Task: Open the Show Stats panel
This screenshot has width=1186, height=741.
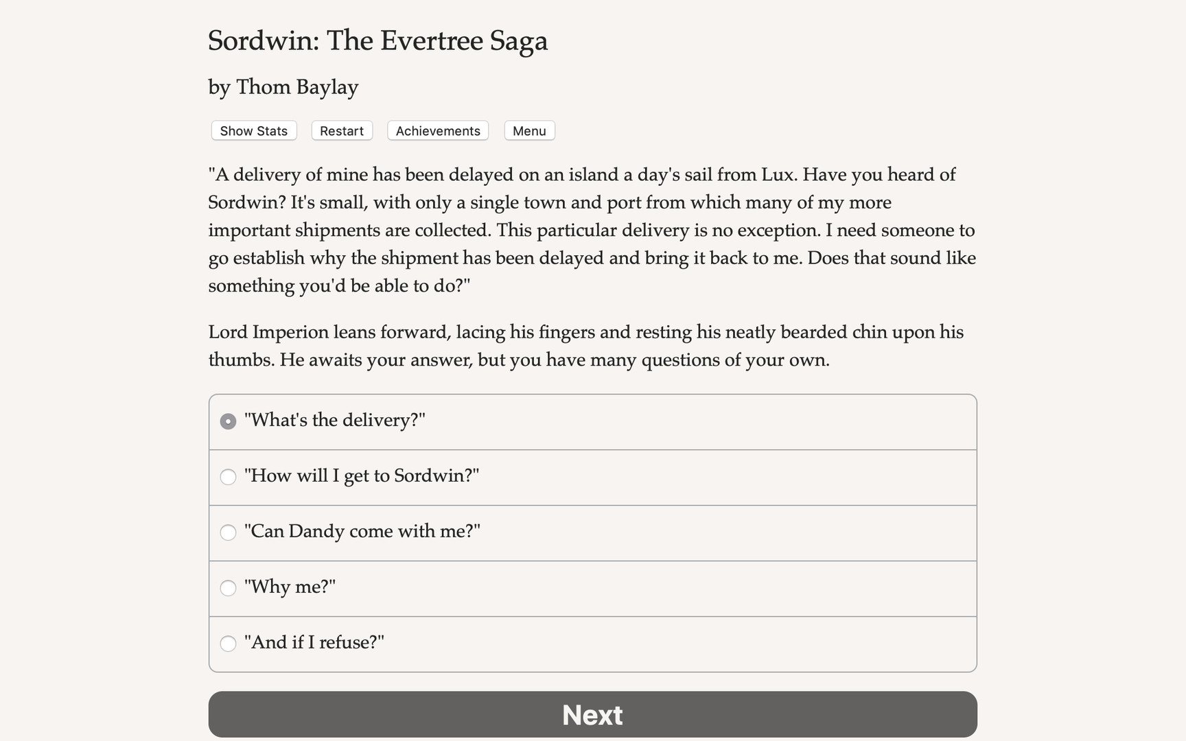Action: click(x=253, y=130)
